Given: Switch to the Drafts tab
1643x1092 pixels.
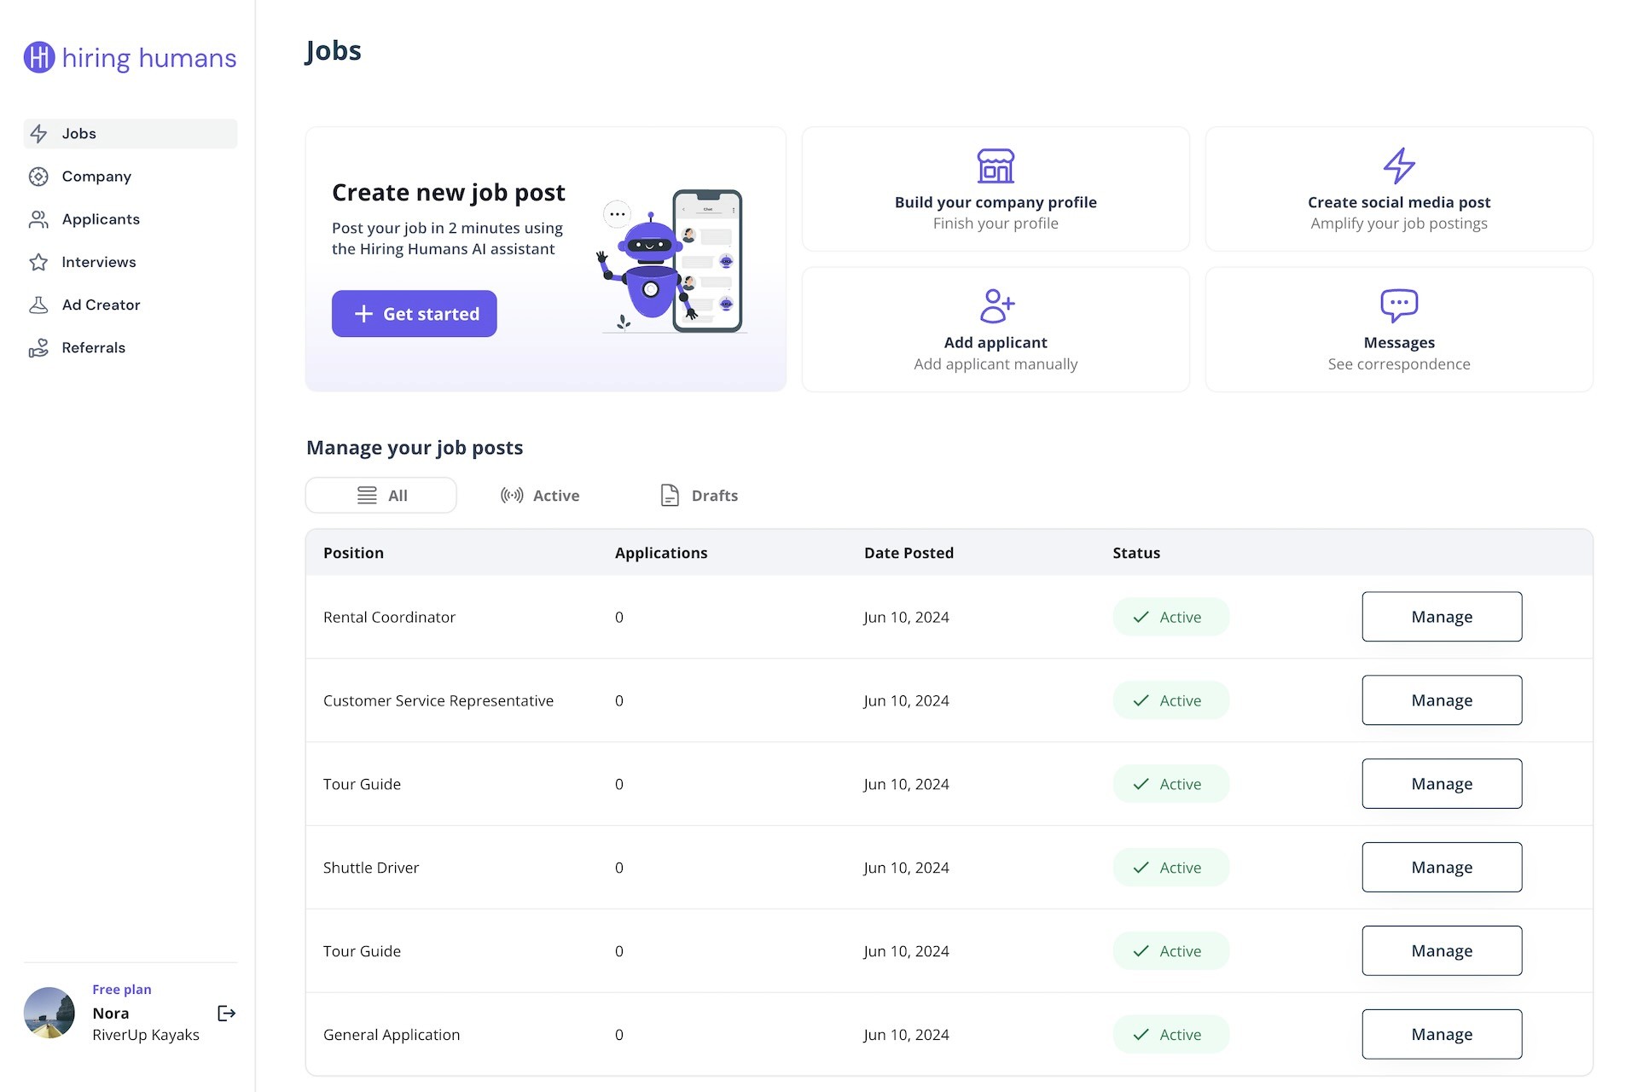Looking at the screenshot, I should coord(699,496).
